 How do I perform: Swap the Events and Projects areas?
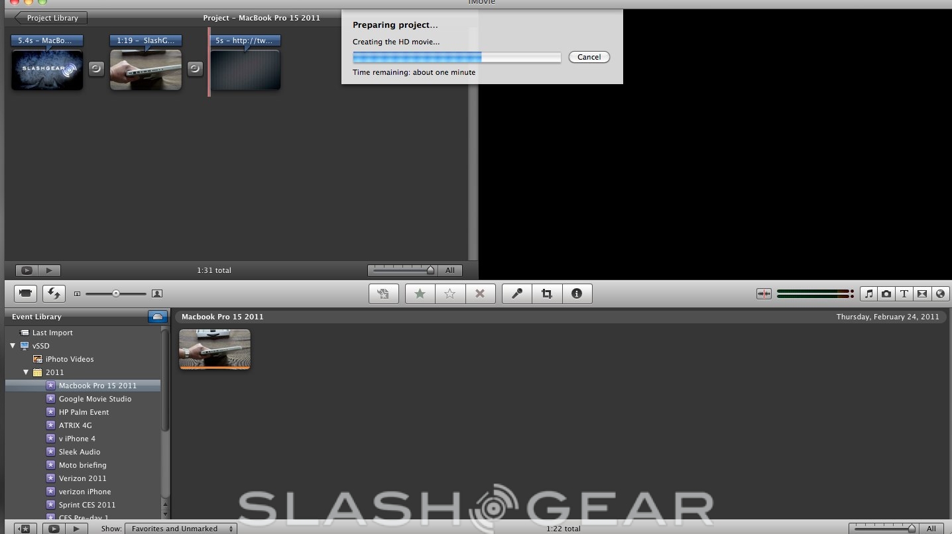pos(54,294)
